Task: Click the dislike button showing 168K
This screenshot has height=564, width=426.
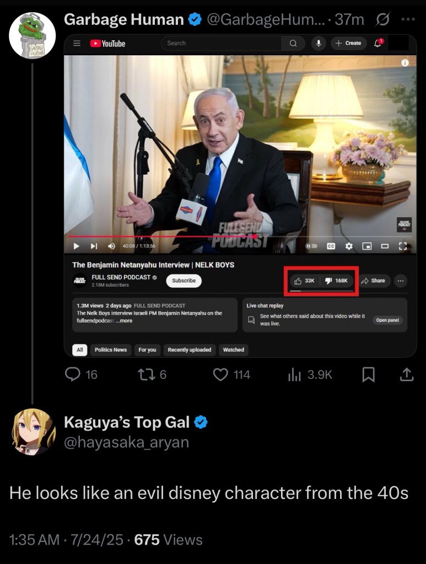Action: click(x=336, y=281)
